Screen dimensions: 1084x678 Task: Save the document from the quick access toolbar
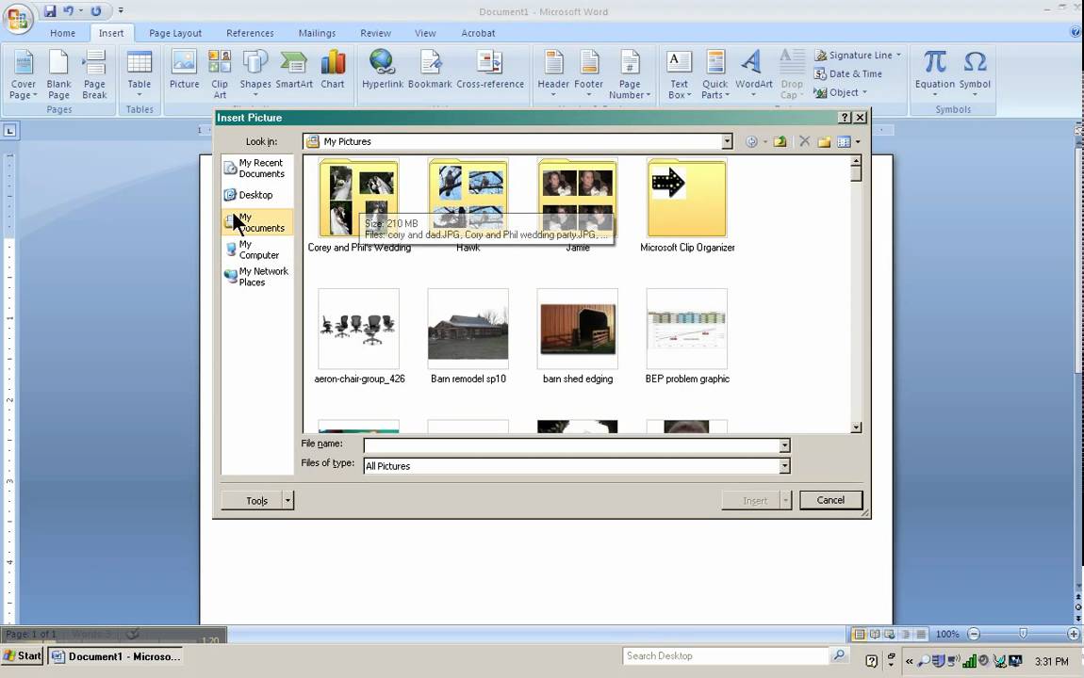49,11
